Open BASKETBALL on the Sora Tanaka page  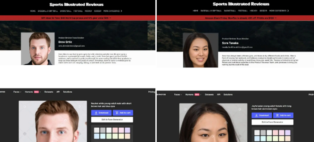click(x=230, y=11)
